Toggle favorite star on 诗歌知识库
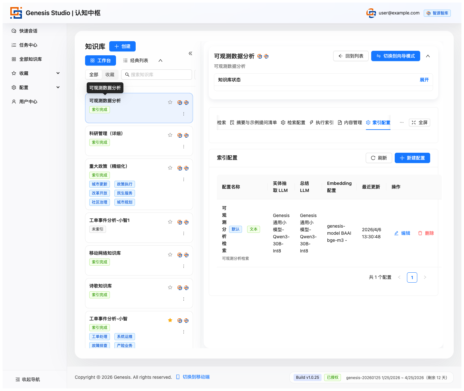Screen dimensions: 464x391 coord(170,287)
